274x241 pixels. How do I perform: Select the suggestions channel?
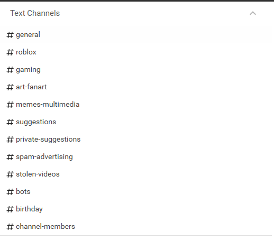pos(136,122)
